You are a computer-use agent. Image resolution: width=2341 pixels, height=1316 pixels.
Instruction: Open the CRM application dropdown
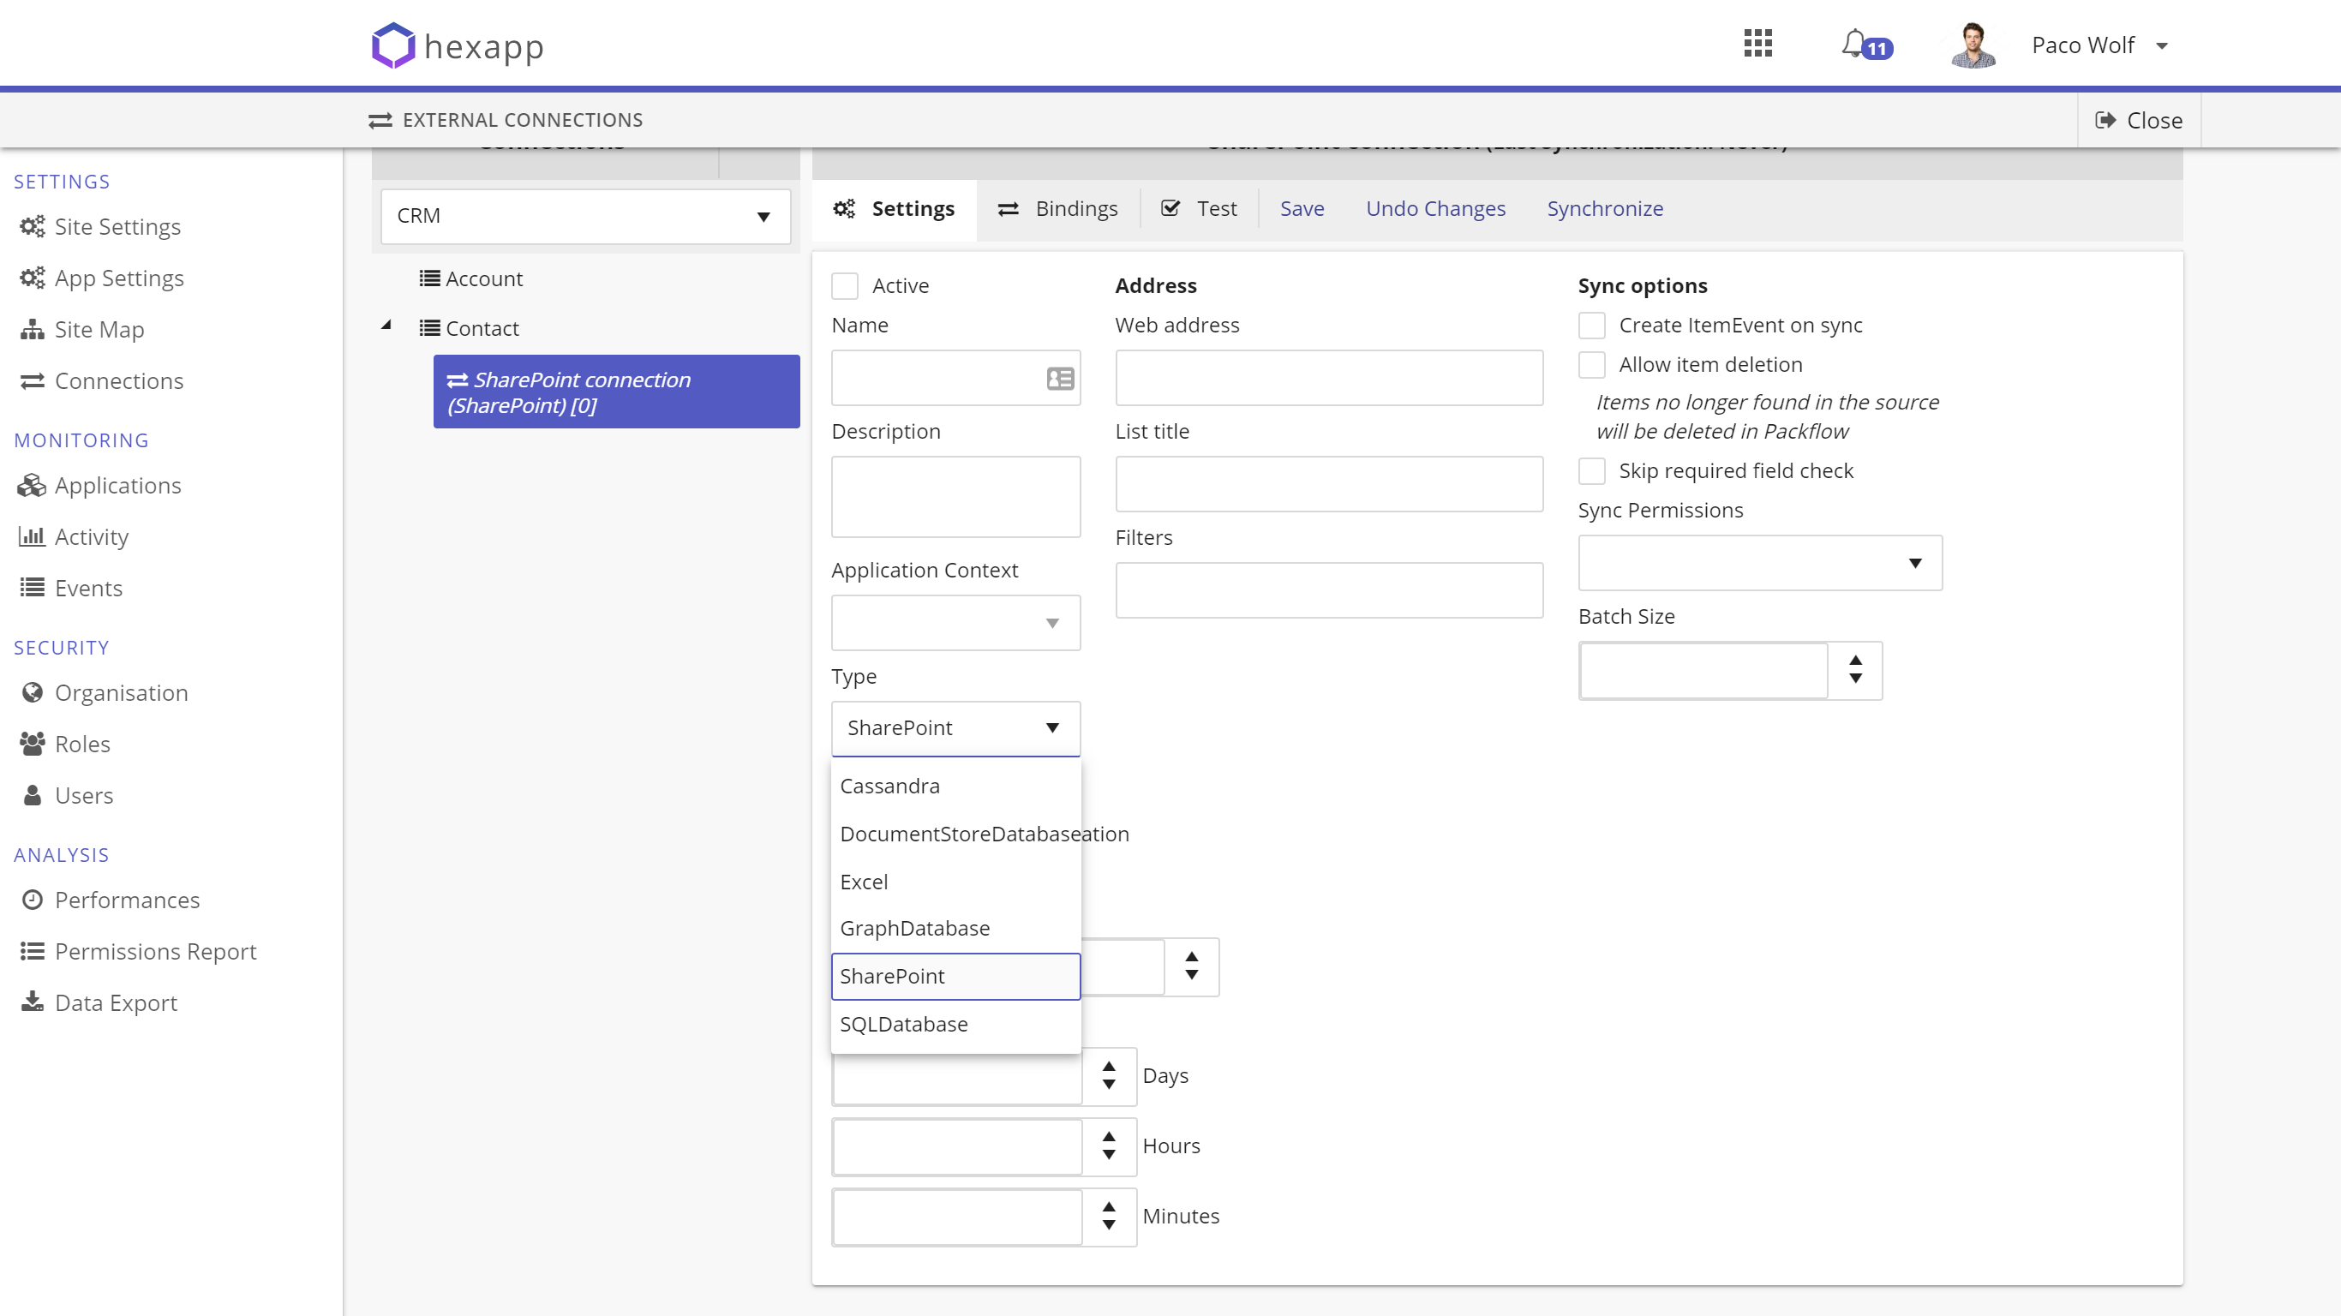pyautogui.click(x=585, y=216)
